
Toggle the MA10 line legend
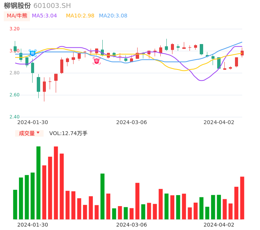tap(80, 16)
